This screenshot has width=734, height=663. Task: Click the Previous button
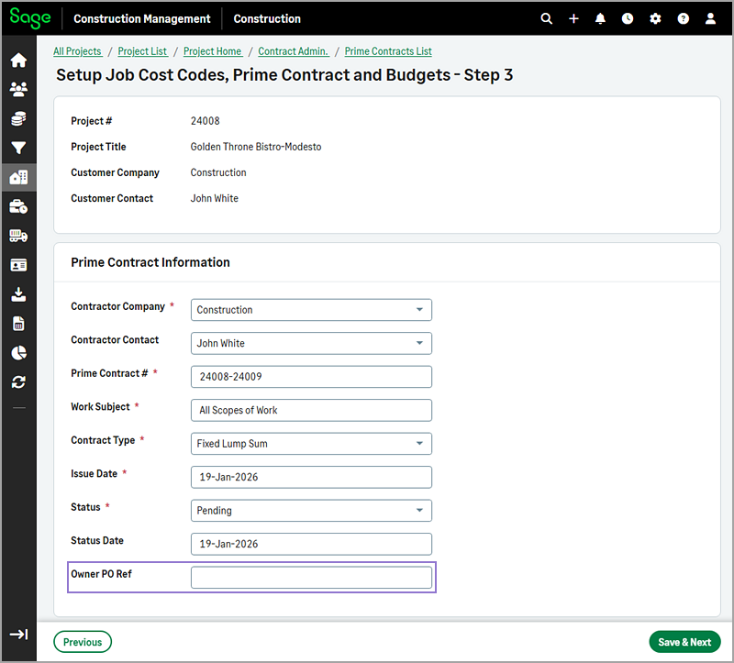83,642
